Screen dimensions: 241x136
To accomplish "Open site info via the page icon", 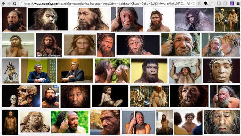I will (21, 4).
